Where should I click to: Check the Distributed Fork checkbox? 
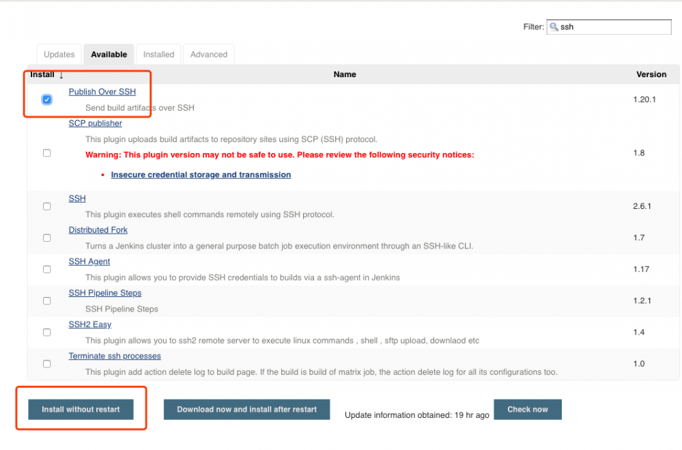click(46, 238)
